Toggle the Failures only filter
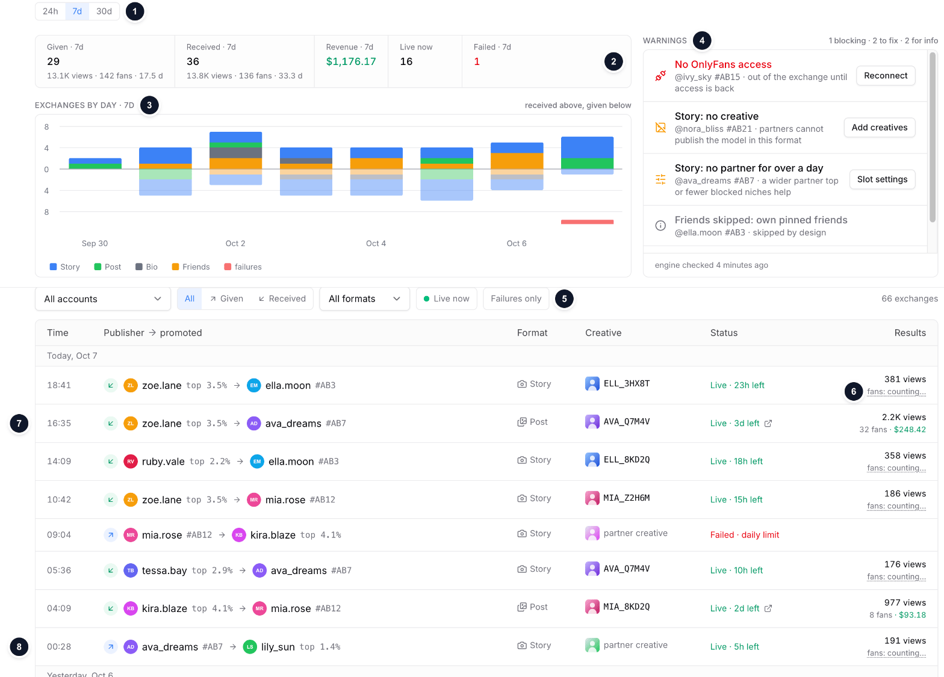This screenshot has height=677, width=944. click(516, 299)
